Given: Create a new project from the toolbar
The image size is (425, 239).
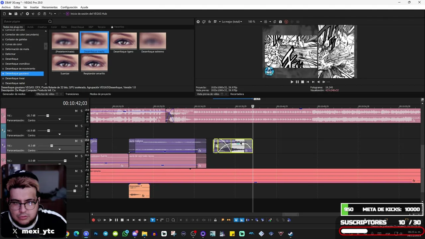Looking at the screenshot, I should [4, 14].
